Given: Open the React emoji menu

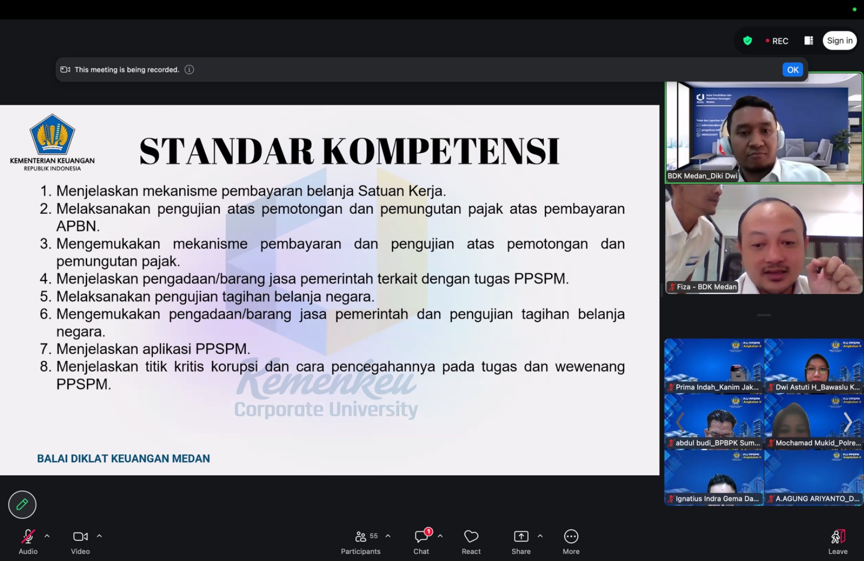Looking at the screenshot, I should pyautogui.click(x=471, y=541).
